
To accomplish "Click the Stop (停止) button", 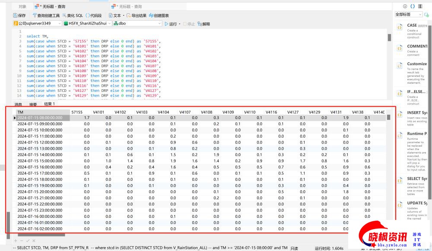I will [189, 24].
